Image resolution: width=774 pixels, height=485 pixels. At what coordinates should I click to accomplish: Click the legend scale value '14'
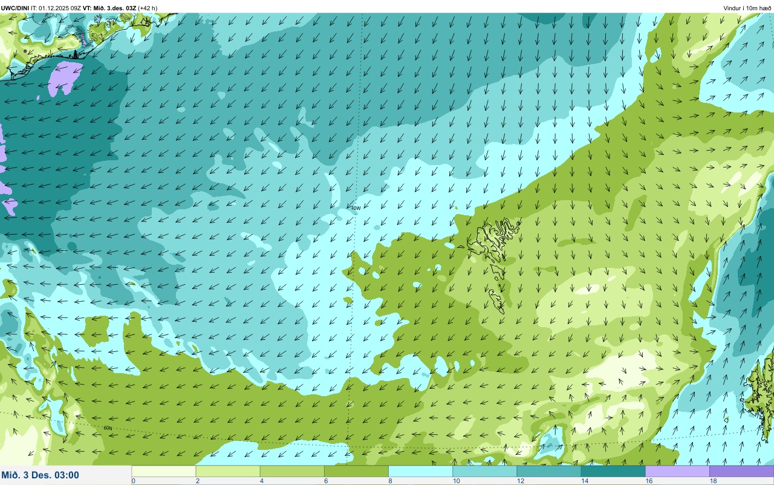point(584,481)
